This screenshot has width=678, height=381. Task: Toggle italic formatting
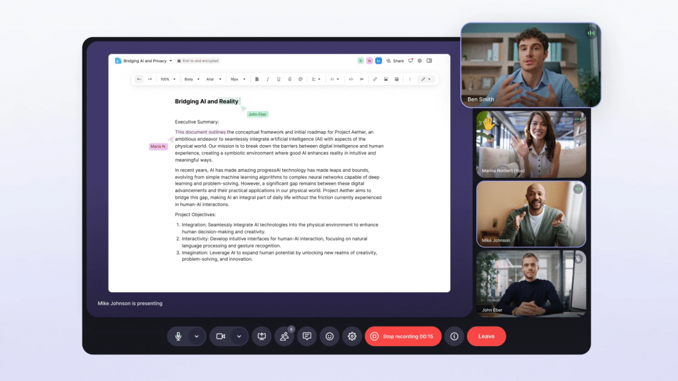tap(268, 79)
